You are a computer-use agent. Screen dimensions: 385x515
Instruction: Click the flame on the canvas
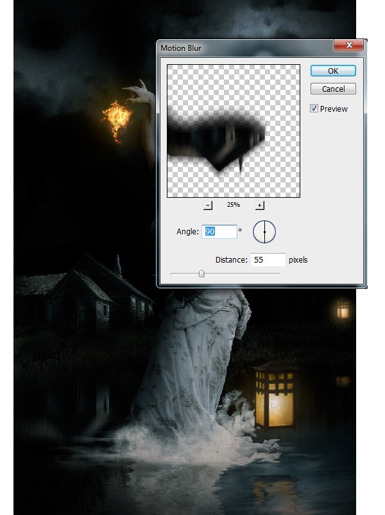coord(117,121)
